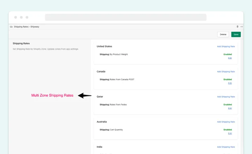Click the Shipeasy app icon beside title
Viewport: 252px width, 154px height.
pyautogui.click(x=11, y=27)
